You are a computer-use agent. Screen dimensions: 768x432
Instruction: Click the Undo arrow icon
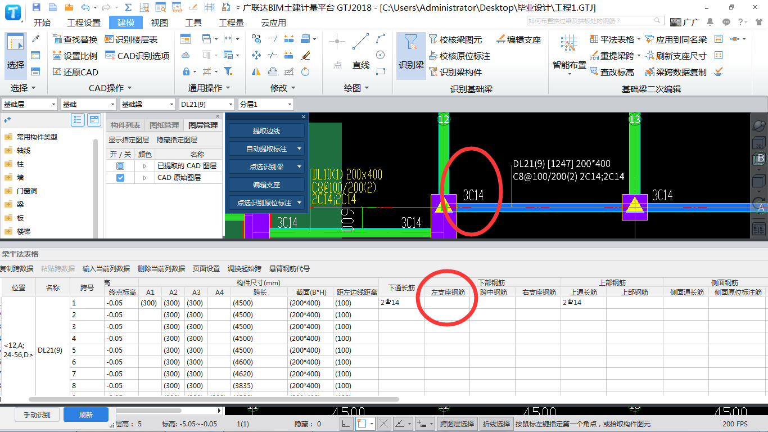(85, 7)
